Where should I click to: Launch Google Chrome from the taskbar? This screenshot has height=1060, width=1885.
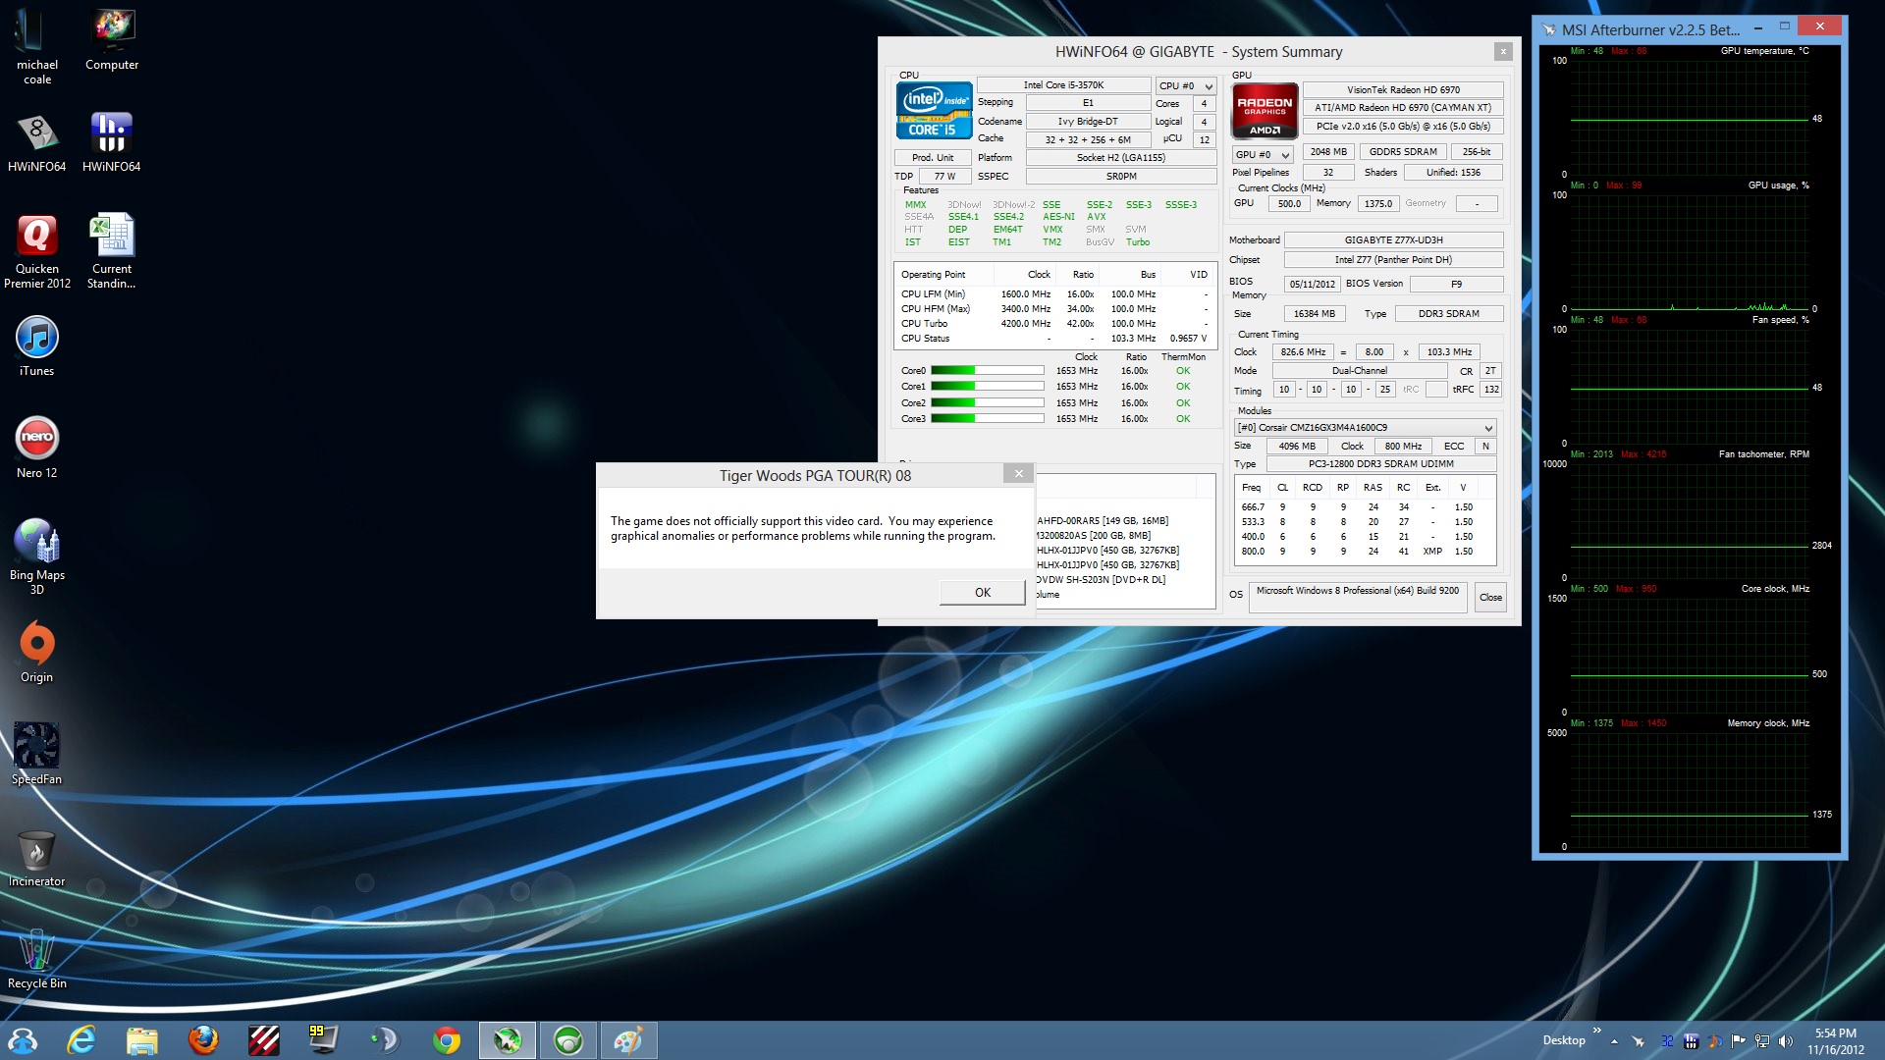(x=447, y=1039)
